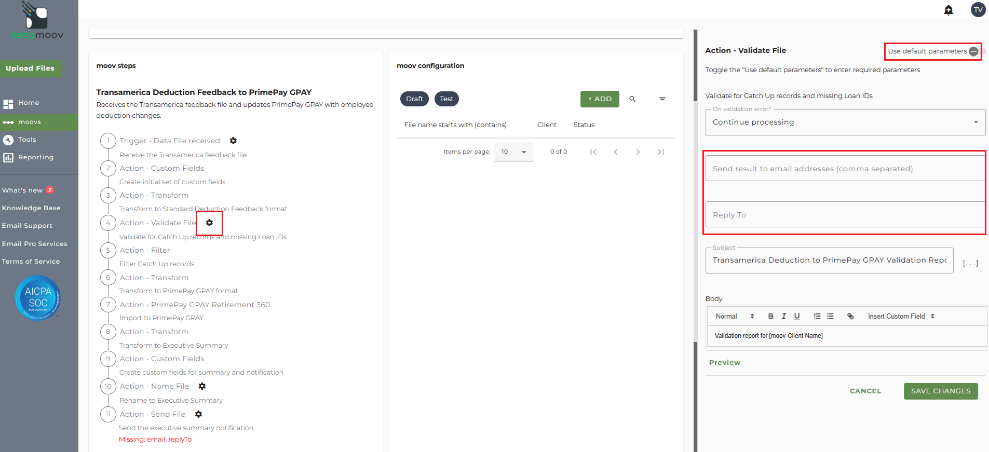Viewport: 989px width, 452px height.
Task: Open the TV user avatar menu
Action: 978,9
